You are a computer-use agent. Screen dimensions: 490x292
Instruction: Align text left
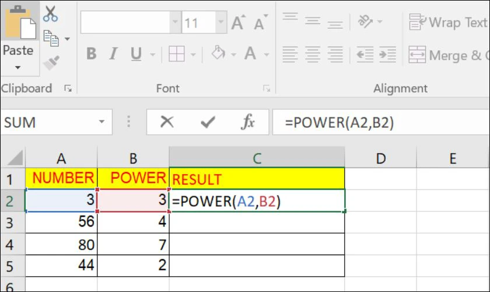point(290,54)
